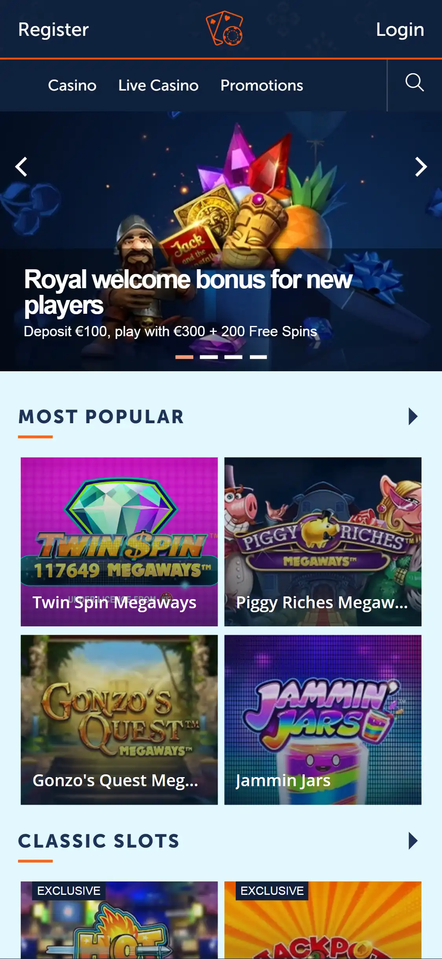Click the Register link

(x=53, y=30)
